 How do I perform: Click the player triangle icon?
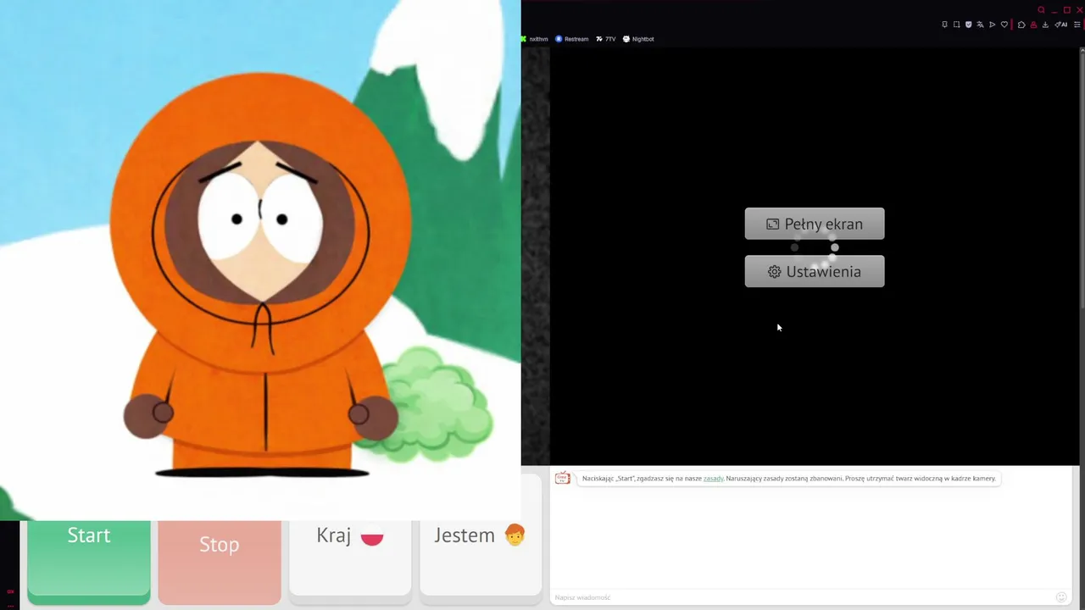(992, 25)
